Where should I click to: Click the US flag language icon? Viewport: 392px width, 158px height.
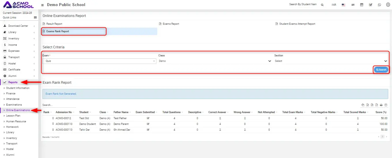pos(343,5)
